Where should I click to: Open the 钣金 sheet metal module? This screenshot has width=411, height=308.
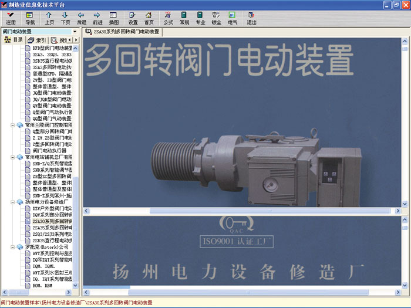click(x=216, y=17)
